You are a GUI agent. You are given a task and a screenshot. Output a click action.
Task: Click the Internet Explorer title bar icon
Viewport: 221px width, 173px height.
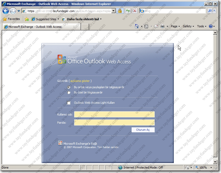click(4, 4)
